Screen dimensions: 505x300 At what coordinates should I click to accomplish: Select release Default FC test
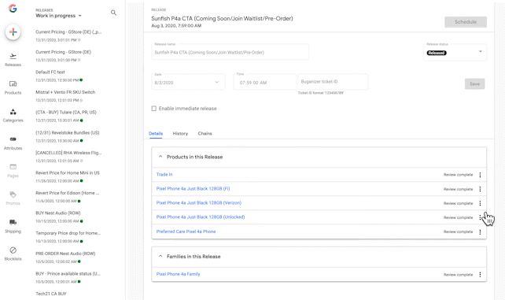pos(59,76)
